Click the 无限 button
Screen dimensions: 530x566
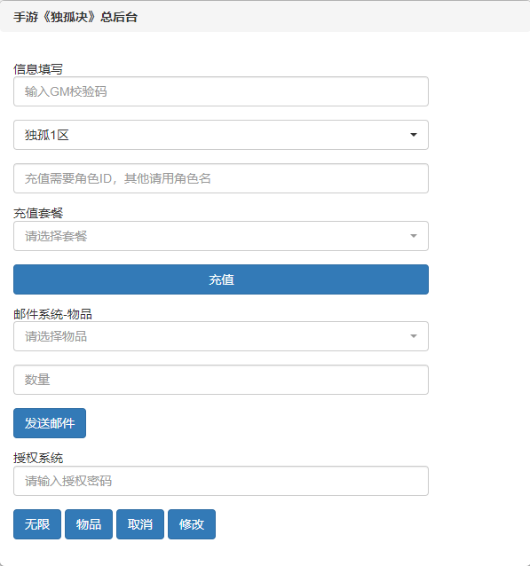pos(37,524)
